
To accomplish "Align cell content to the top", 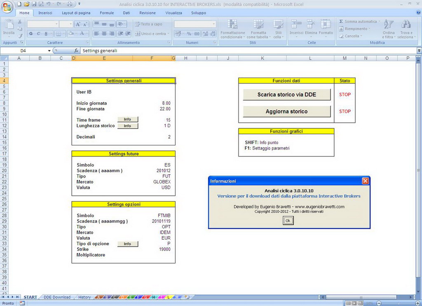I will click(x=96, y=24).
